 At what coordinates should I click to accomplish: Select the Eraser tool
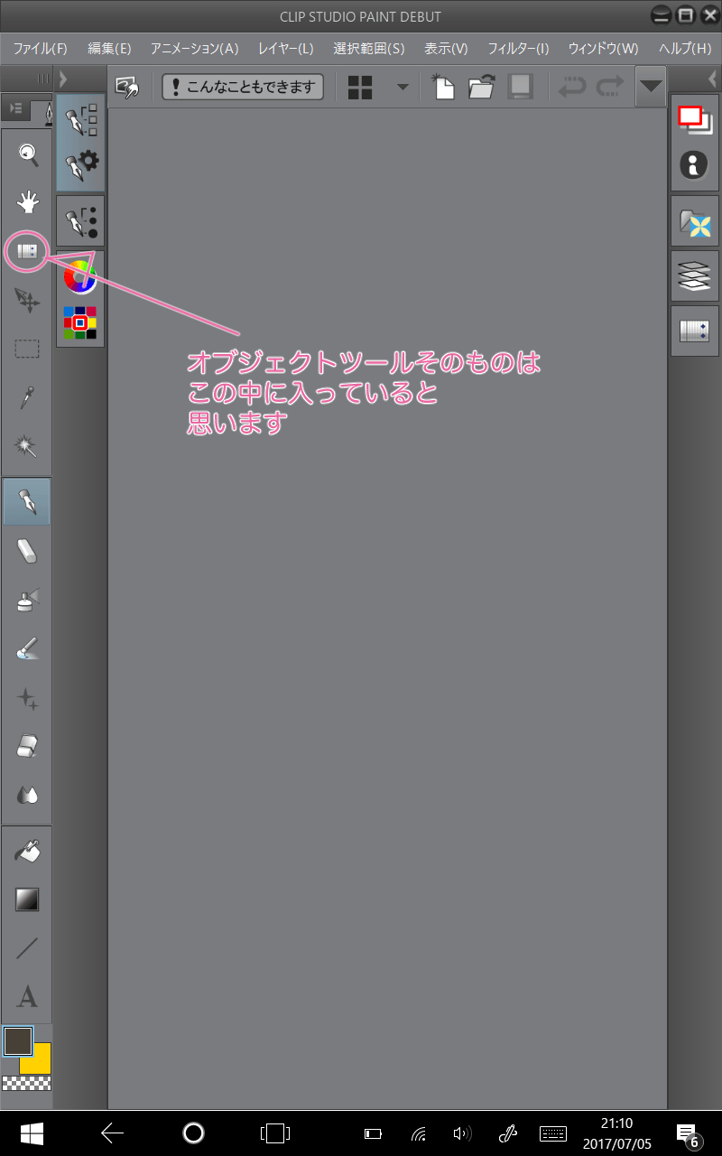(26, 551)
